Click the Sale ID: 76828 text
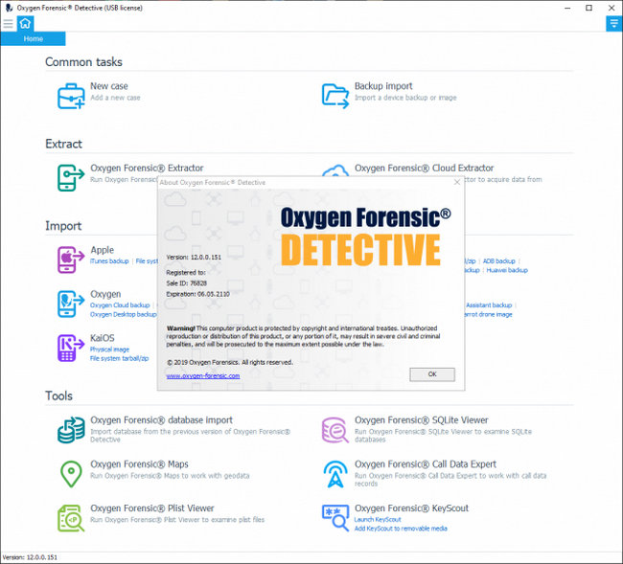The image size is (623, 564). tap(186, 283)
